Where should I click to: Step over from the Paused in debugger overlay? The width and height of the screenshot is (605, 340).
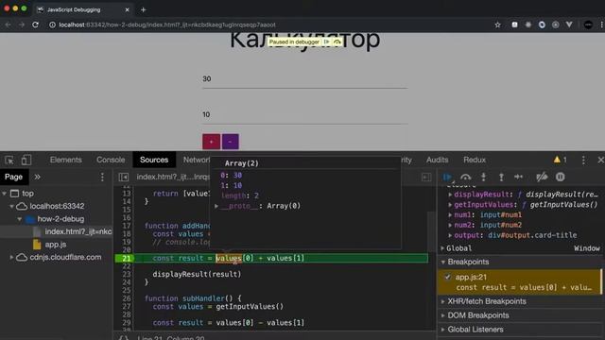(x=337, y=42)
